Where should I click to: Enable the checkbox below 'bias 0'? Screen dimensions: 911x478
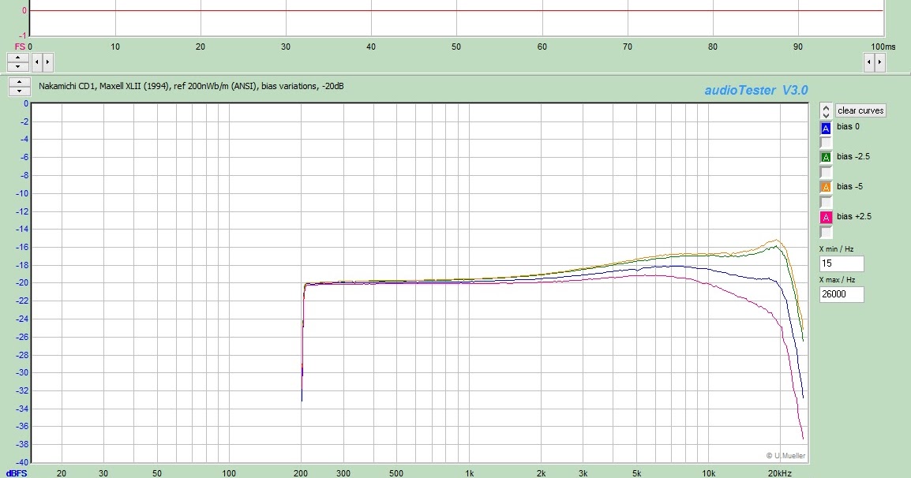pyautogui.click(x=824, y=142)
